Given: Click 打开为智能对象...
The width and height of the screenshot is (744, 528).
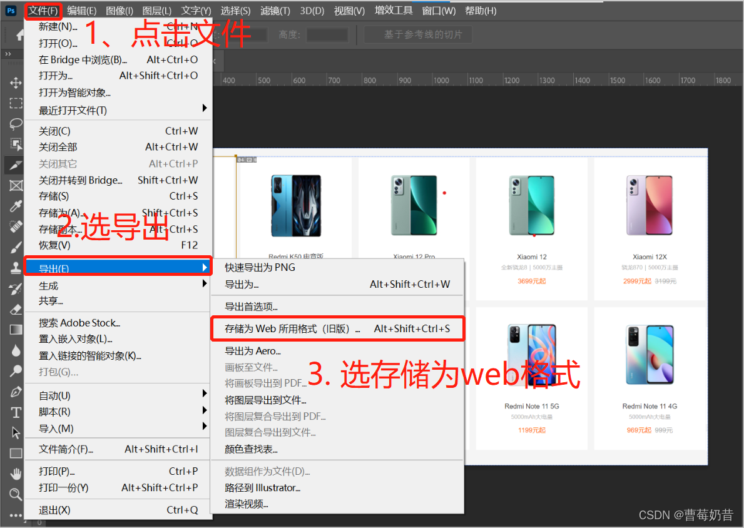Looking at the screenshot, I should click(118, 92).
